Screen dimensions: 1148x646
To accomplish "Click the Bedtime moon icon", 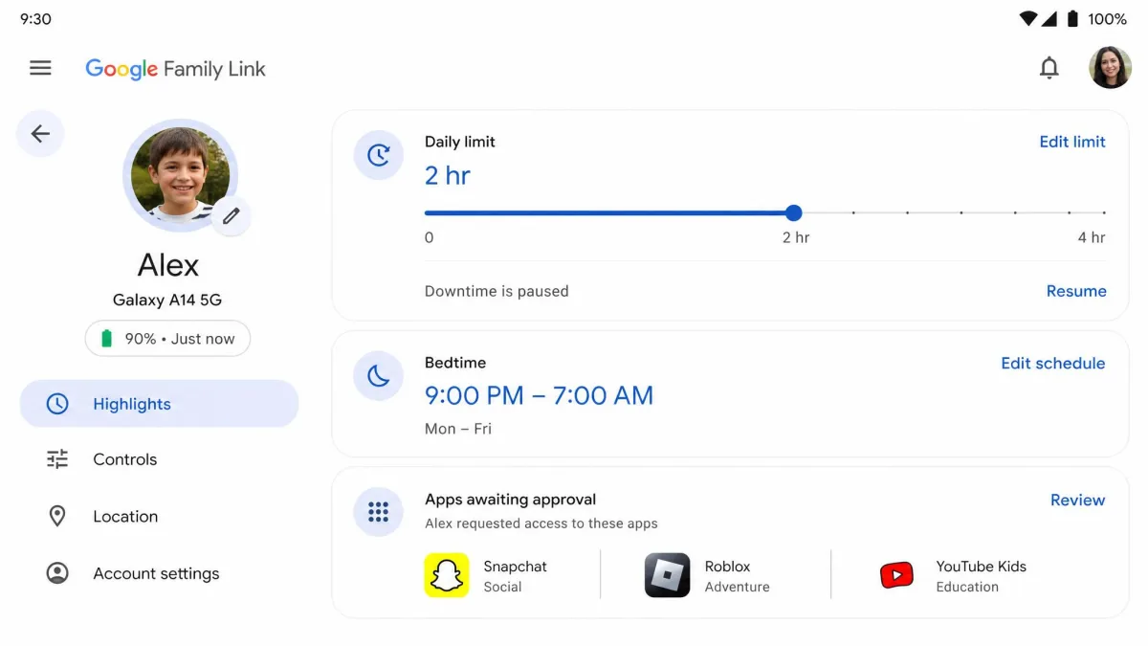I will point(379,376).
